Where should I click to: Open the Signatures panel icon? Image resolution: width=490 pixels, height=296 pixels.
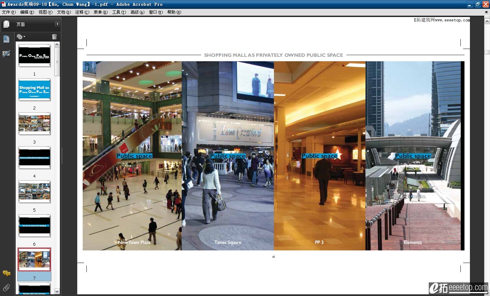pyautogui.click(x=6, y=54)
